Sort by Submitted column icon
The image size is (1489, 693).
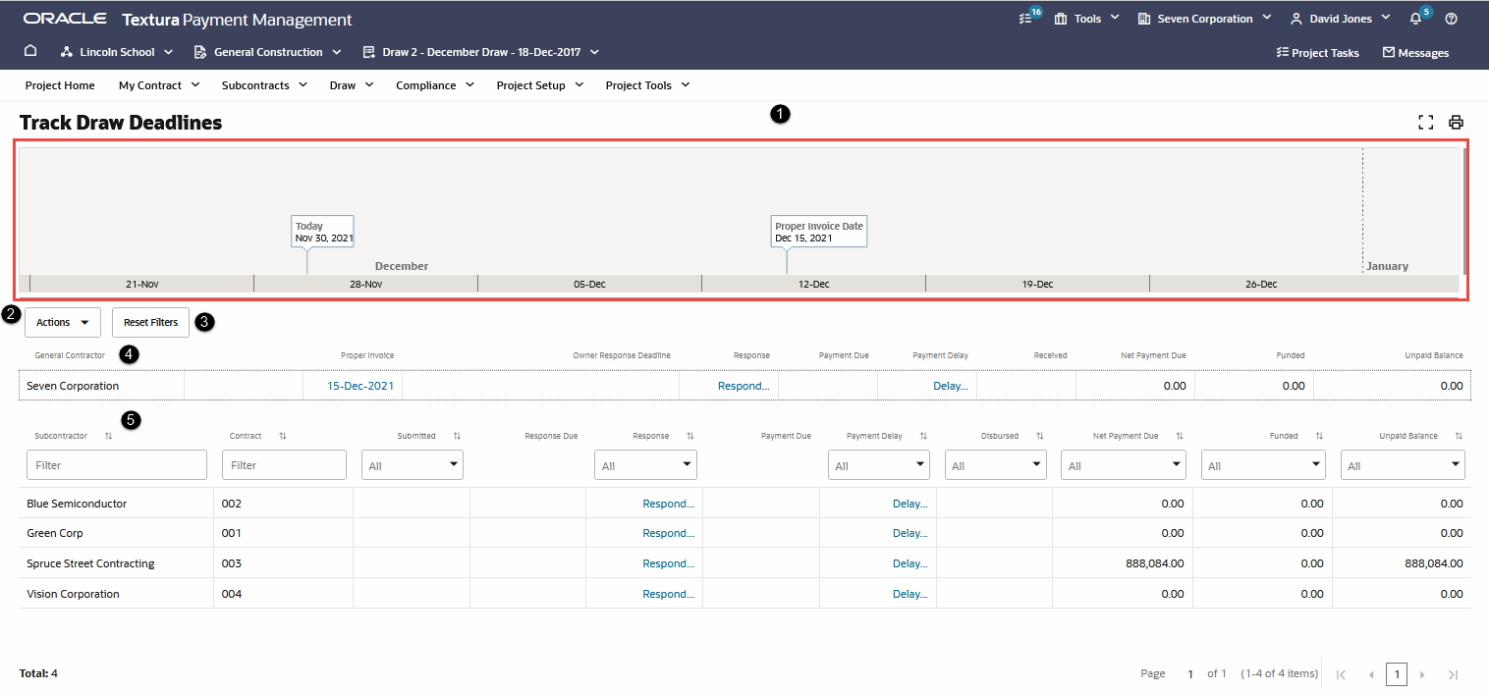click(x=457, y=436)
